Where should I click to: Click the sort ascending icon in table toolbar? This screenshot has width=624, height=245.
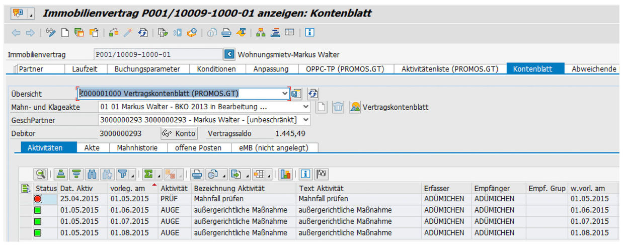point(61,174)
